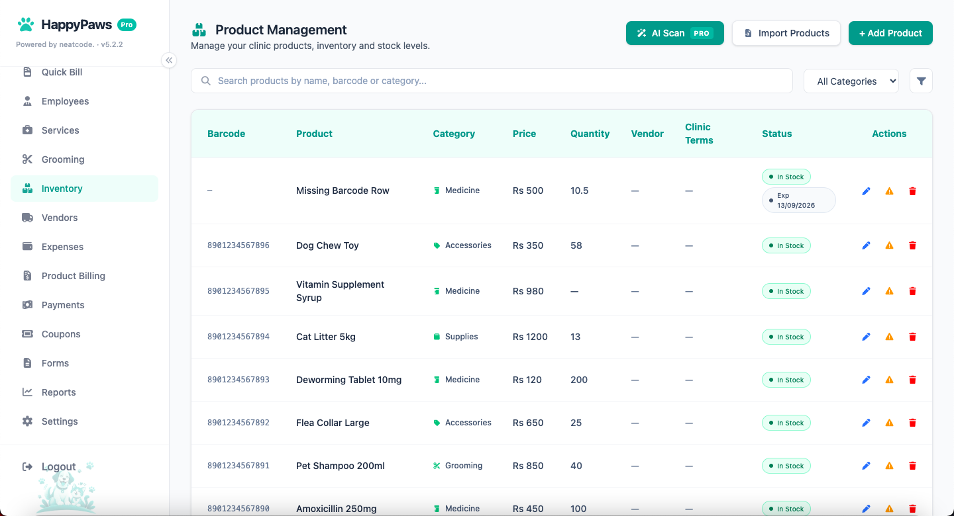Screen dimensions: 954x516
Task: Click quantity 200 for Deworming Tablet
Action: [x=579, y=380]
